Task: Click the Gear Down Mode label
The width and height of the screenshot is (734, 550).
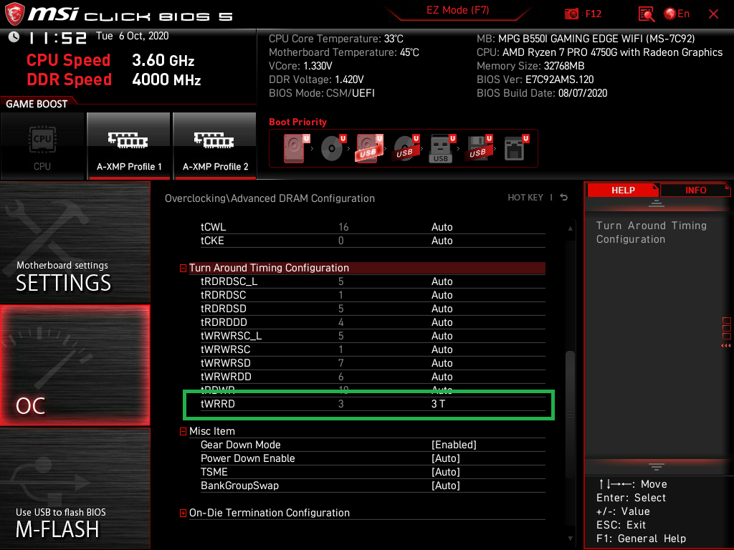Action: coord(241,445)
